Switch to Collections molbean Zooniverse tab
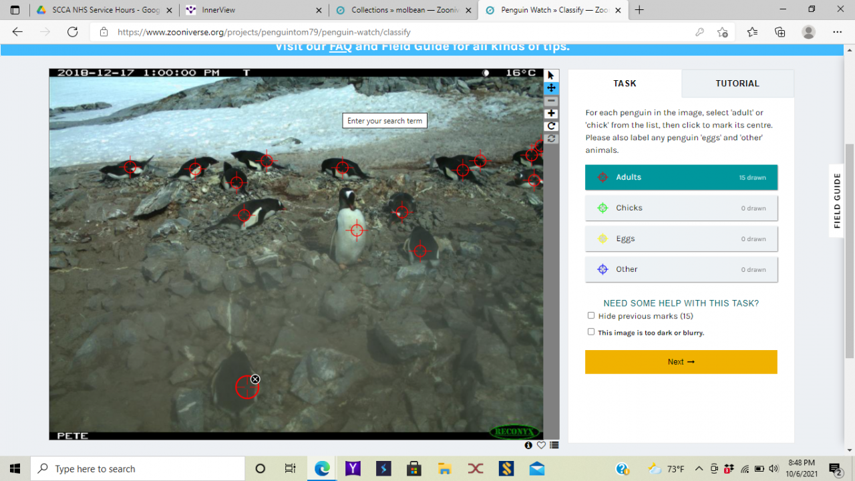 click(x=403, y=10)
